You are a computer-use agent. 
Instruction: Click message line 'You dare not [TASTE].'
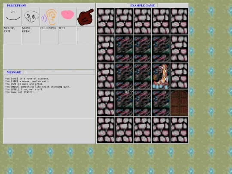pyautogui.click(x=20, y=92)
